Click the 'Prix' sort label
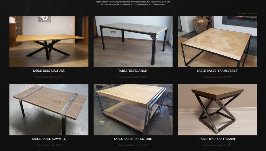 (238, 13)
